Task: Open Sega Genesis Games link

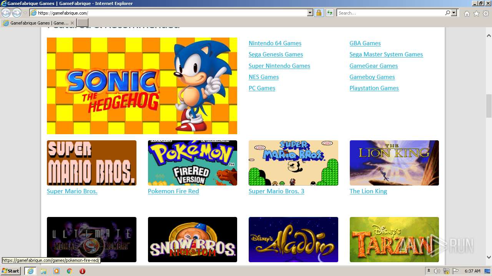Action: click(x=276, y=54)
